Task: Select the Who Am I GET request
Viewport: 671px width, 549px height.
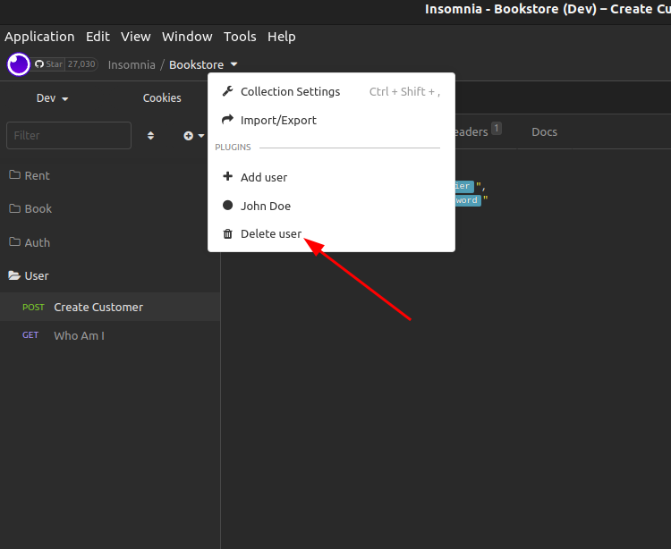Action: pyautogui.click(x=110, y=335)
